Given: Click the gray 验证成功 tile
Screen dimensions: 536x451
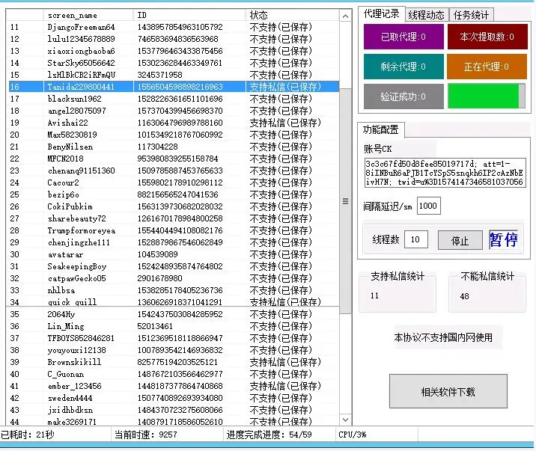Looking at the screenshot, I should coord(402,96).
